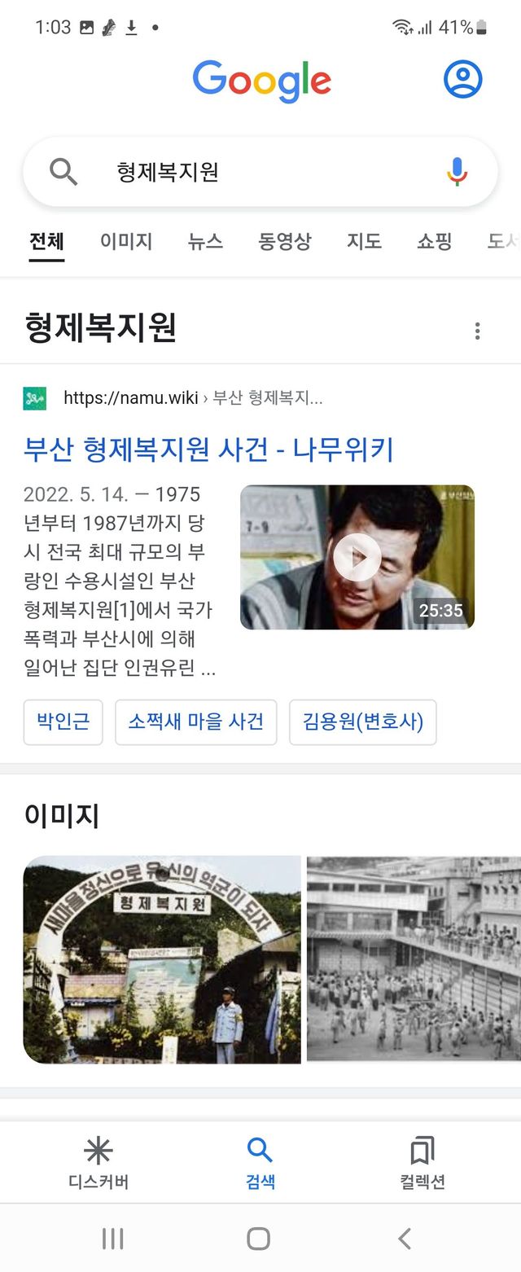Tap the Android back navigation arrow

pyautogui.click(x=405, y=1239)
